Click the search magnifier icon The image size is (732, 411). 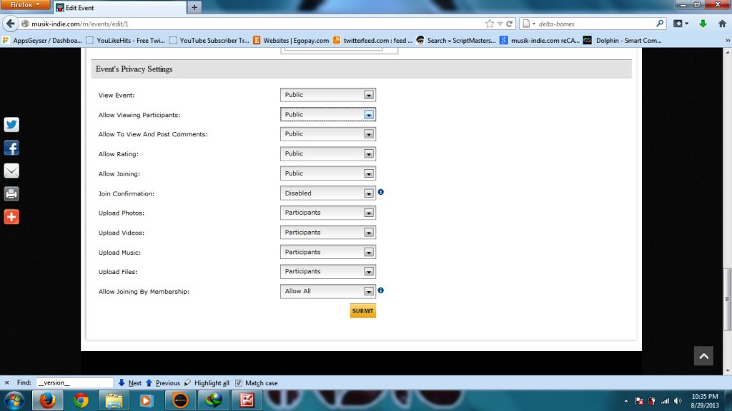660,24
